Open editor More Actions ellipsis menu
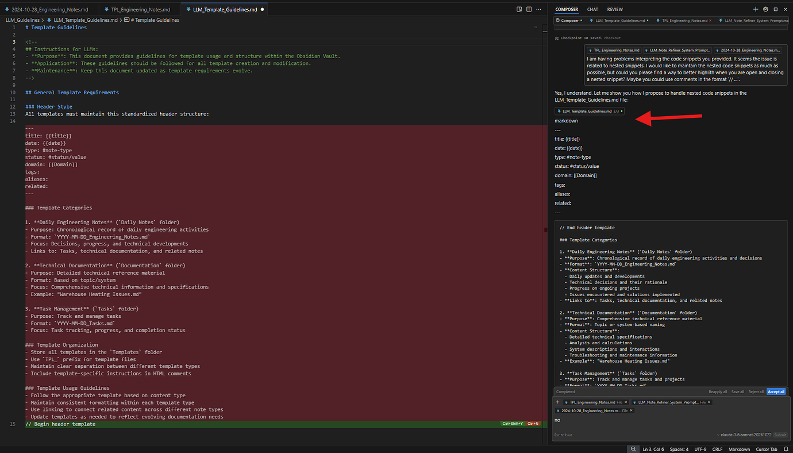793x453 pixels. click(538, 9)
